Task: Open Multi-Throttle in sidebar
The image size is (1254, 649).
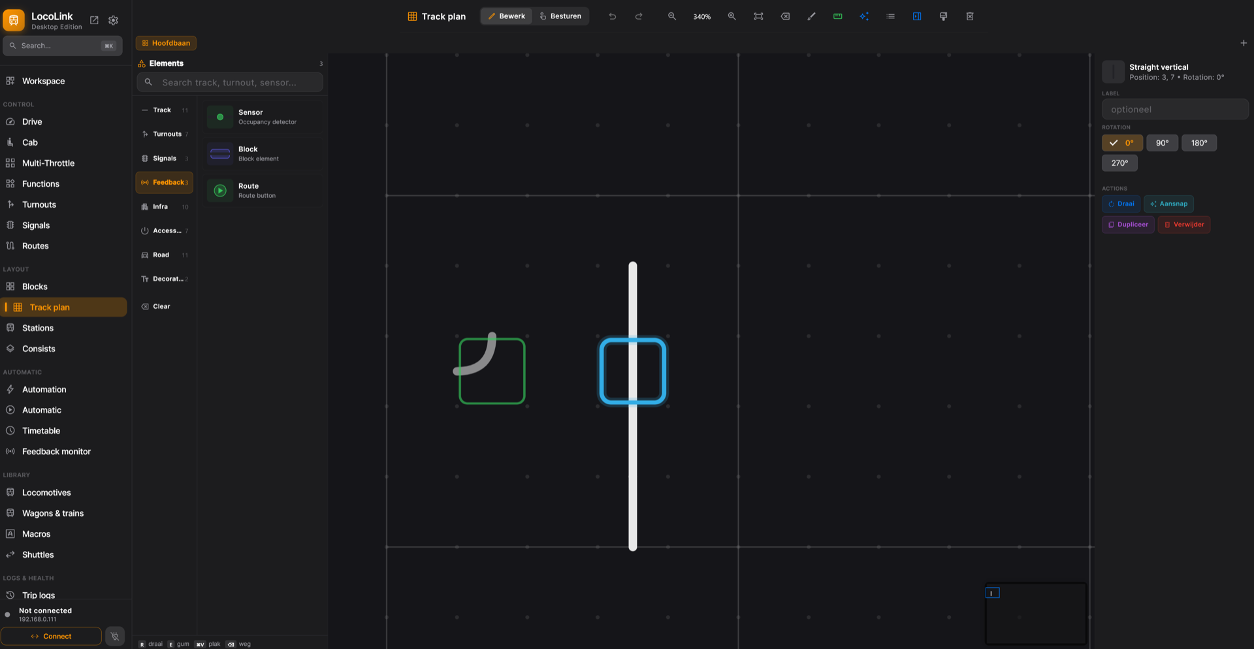Action: (64, 163)
